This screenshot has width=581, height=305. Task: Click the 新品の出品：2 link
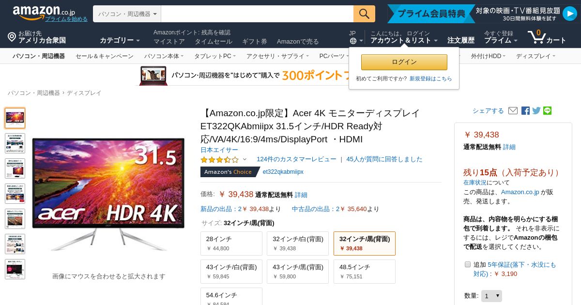(x=221, y=209)
